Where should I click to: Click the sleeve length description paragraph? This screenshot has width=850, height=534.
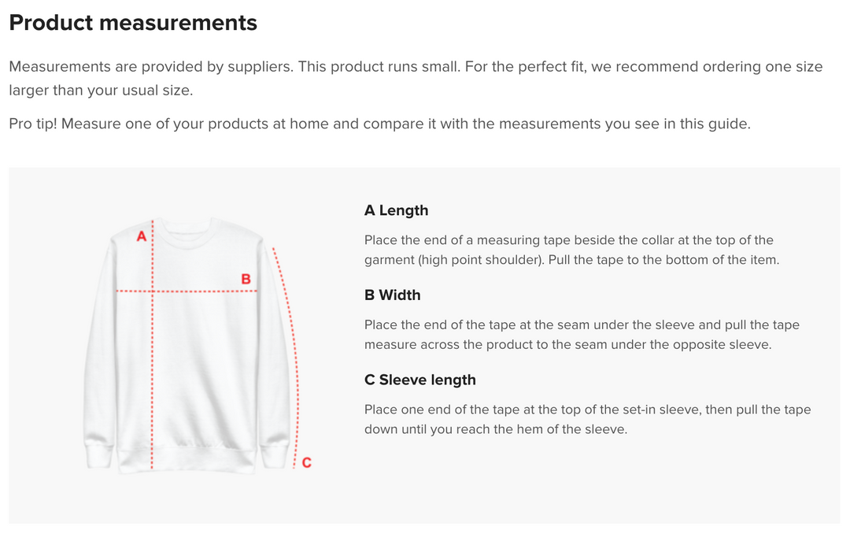[588, 419]
